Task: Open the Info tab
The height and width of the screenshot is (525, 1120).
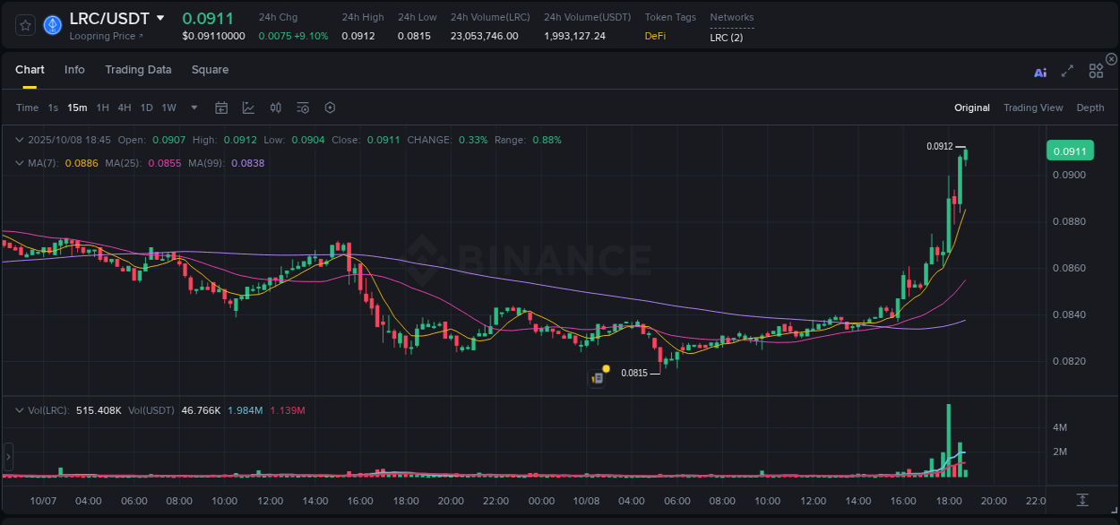Action: coord(74,69)
